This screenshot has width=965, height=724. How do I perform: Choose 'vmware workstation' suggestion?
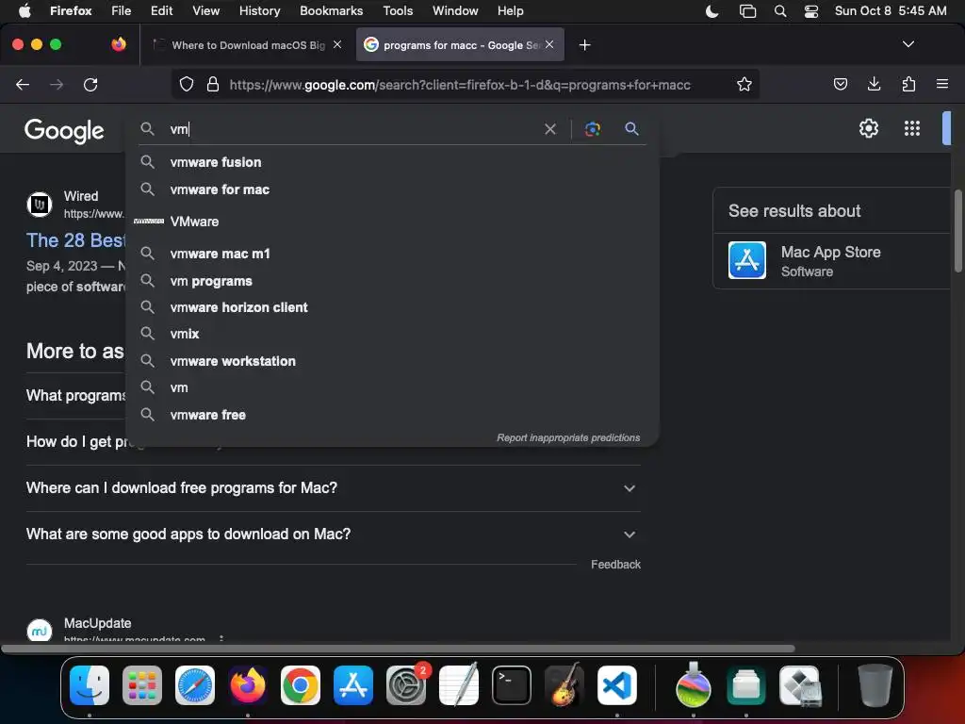click(393, 361)
